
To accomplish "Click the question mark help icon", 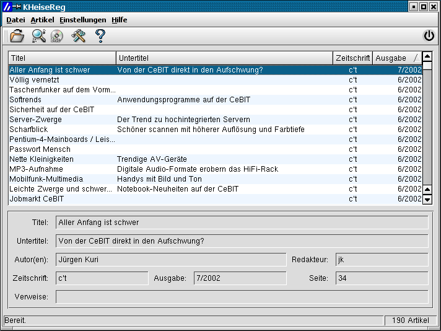I will point(100,36).
